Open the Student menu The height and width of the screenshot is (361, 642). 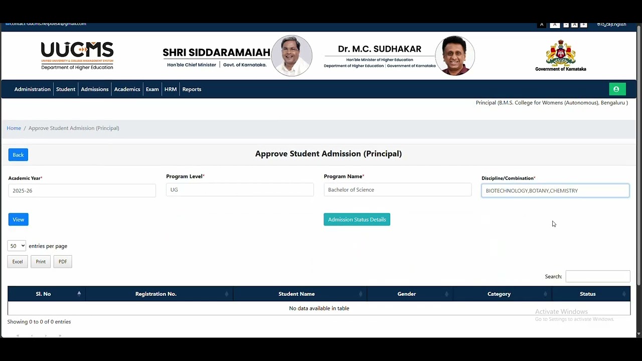[66, 89]
